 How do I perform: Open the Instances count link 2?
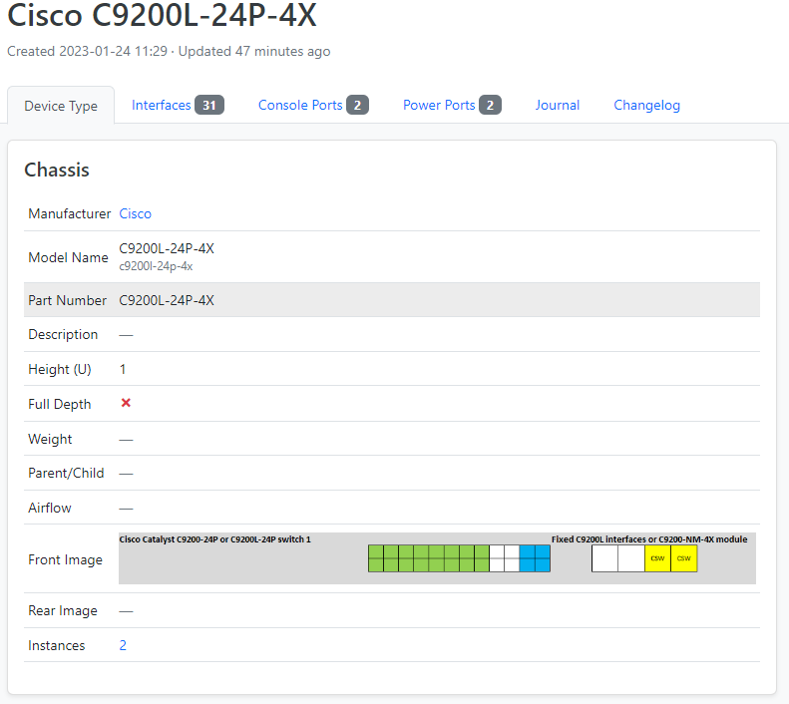pos(123,645)
